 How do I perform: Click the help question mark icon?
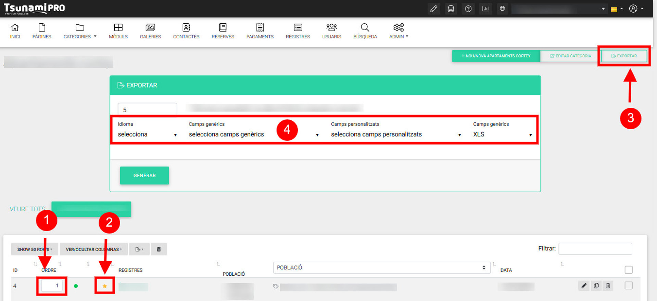[468, 9]
